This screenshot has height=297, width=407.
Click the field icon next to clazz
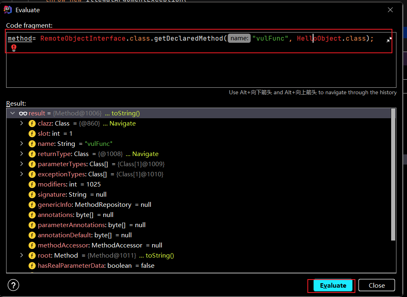tap(32, 124)
